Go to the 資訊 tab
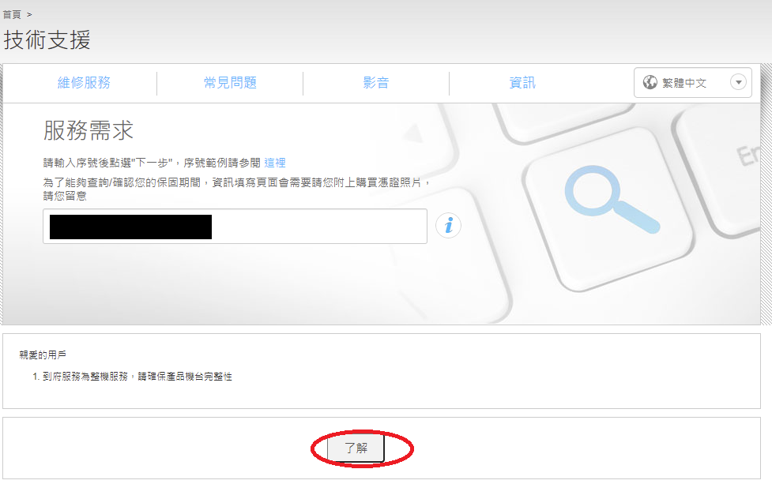Image resolution: width=772 pixels, height=499 pixels. (x=522, y=83)
